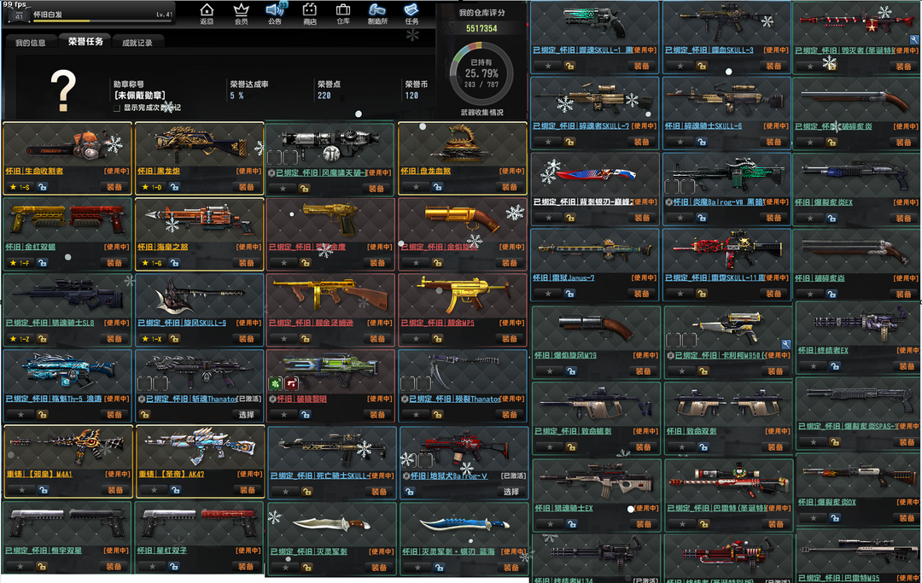Screen dimensions: 922x583
Task: Toggle the lock on 怀旧|雷狱Janus-7
Action: (569, 294)
